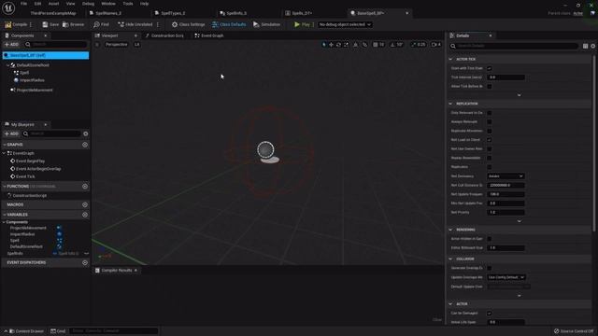Enable Replicate Movement checkbox
Image resolution: width=598 pixels, height=336 pixels.
490,131
